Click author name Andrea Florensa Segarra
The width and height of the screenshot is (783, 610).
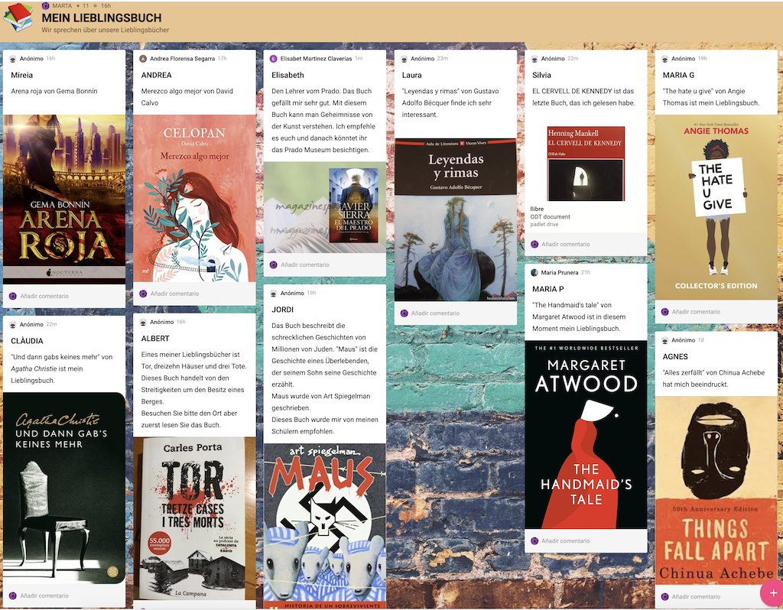click(182, 58)
